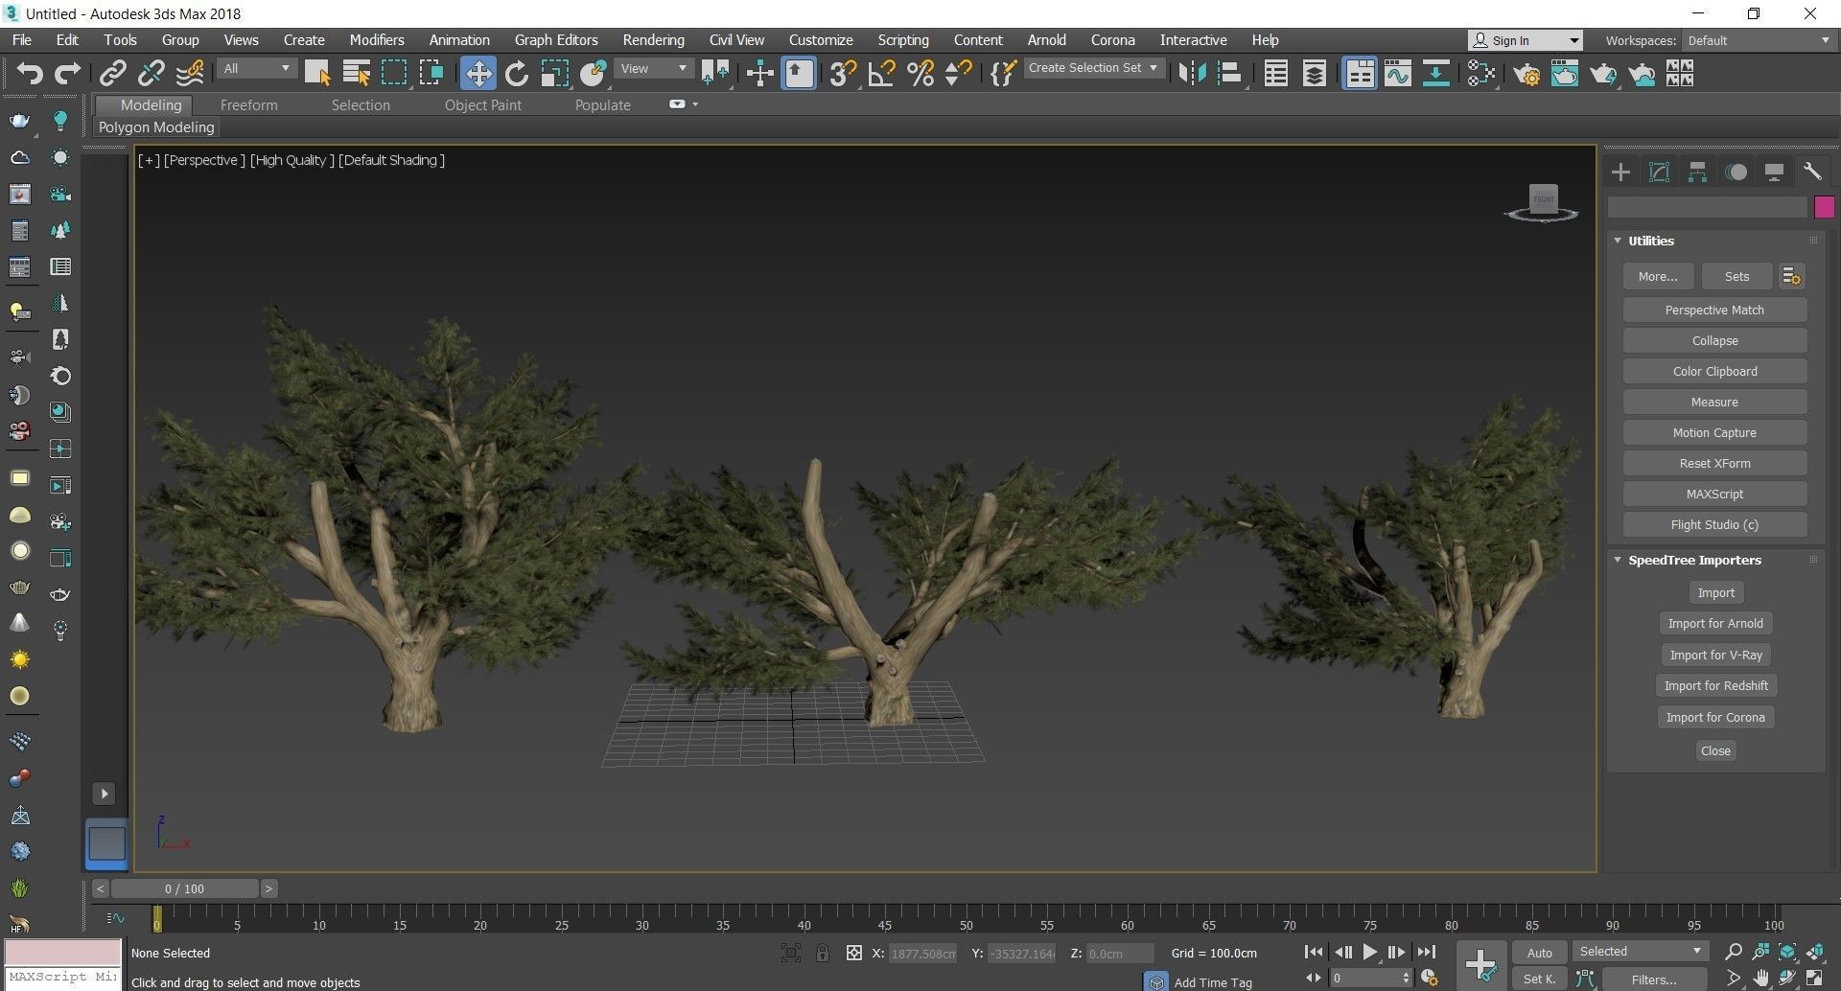Screen dimensions: 1841x991
Task: Click the ViewCube in the viewport
Action: 1542,201
